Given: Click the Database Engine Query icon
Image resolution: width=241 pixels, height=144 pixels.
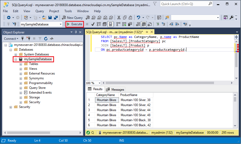Looking at the screenshot, I should coord(88,18).
